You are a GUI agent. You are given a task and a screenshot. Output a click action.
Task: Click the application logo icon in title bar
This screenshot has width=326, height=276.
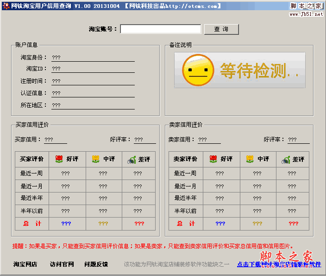[x=6, y=6]
